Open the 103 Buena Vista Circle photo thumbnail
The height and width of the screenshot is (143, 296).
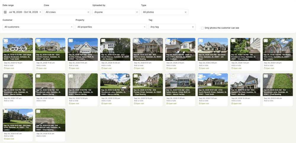pyautogui.click(x=278, y=49)
